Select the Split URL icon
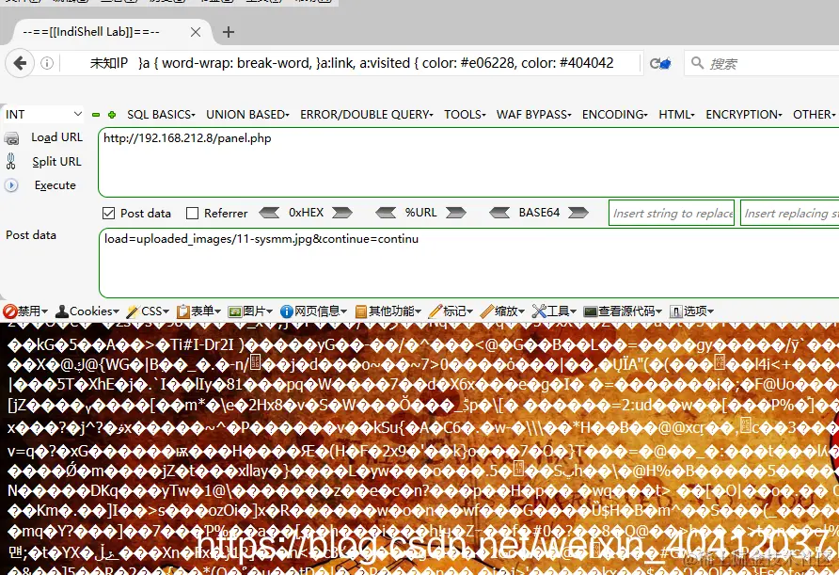The height and width of the screenshot is (575, 839). (13, 161)
